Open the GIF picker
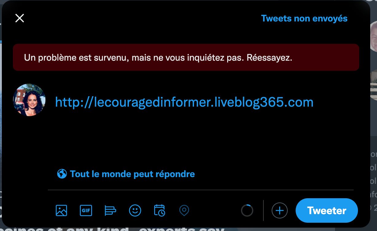377x231 pixels. [x=86, y=210]
